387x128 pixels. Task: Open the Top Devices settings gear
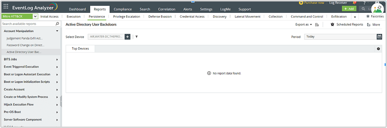click(378, 49)
